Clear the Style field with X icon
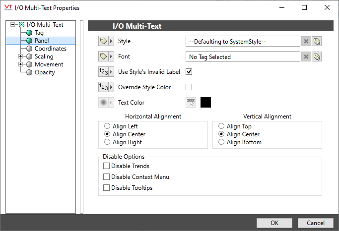The image size is (339, 231). point(306,42)
